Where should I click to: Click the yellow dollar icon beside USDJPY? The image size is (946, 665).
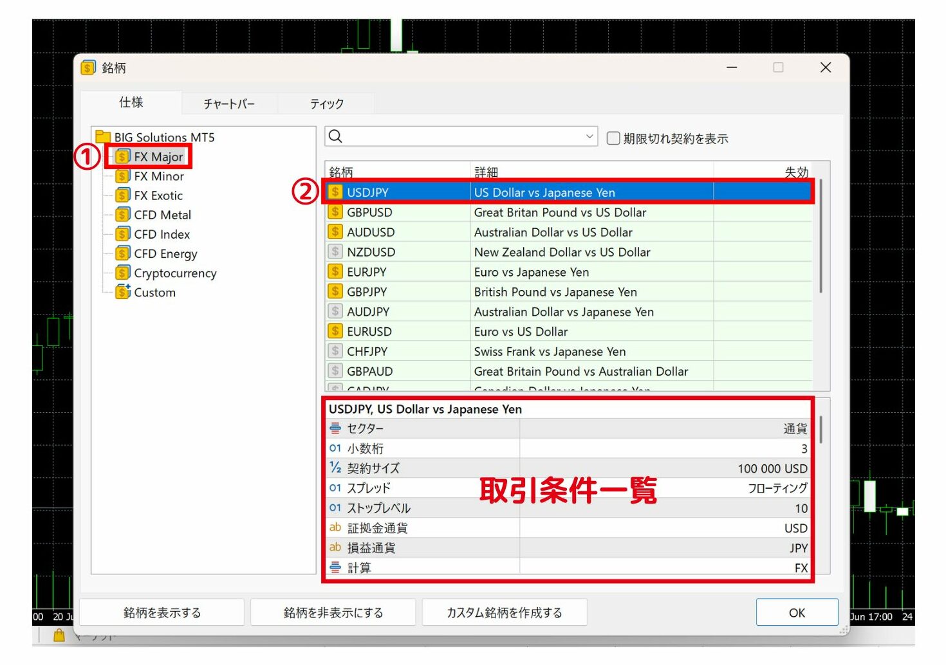tap(335, 192)
